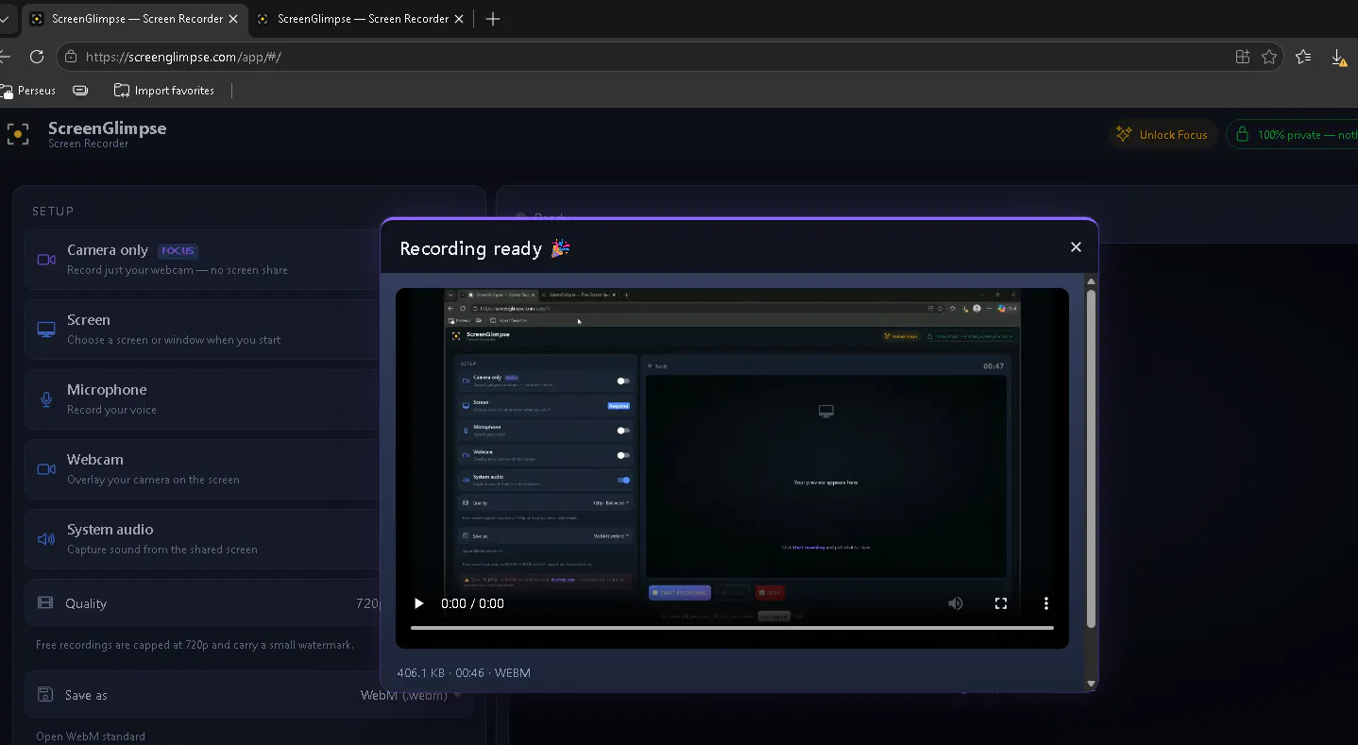This screenshot has height=745, width=1358.
Task: Click Import favorites in the bookmarks bar
Action: (x=164, y=91)
